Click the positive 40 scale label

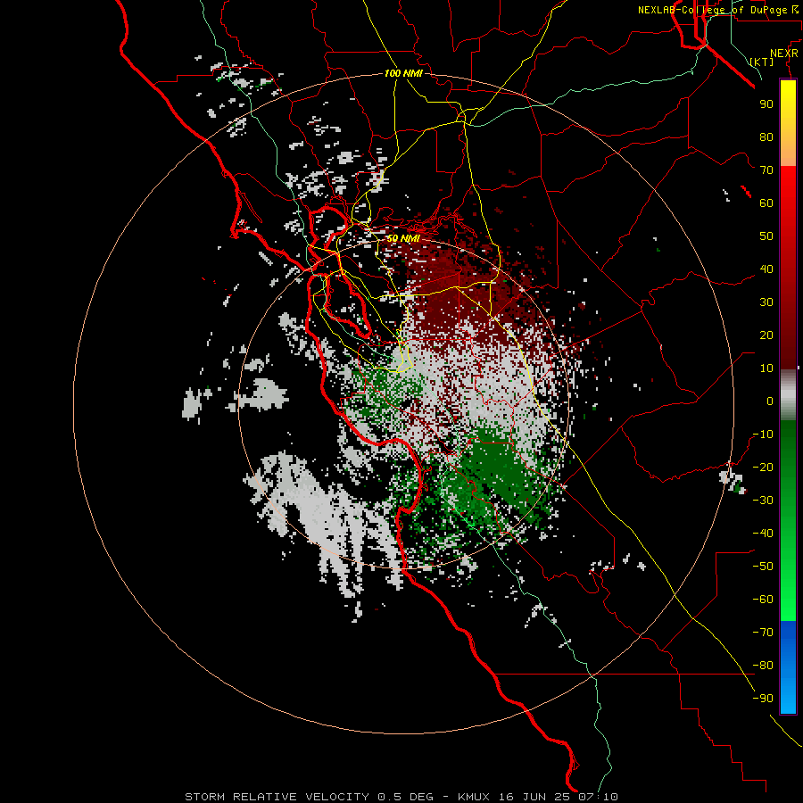766,269
